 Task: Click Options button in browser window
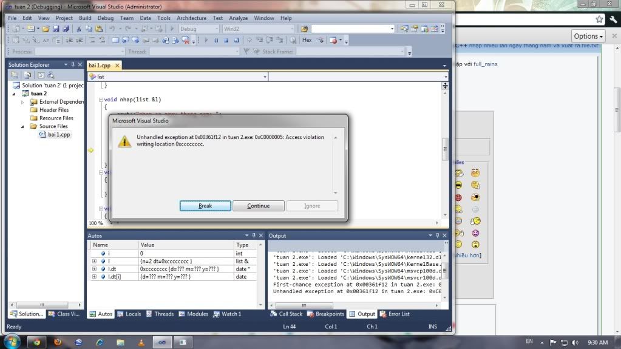pyautogui.click(x=588, y=36)
